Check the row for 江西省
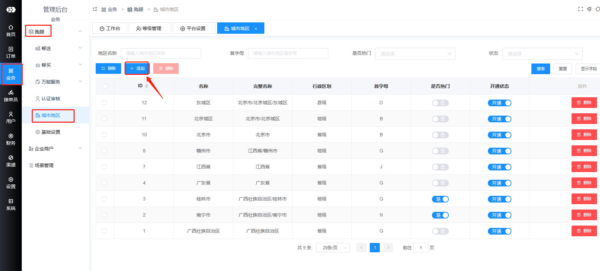 pos(104,167)
